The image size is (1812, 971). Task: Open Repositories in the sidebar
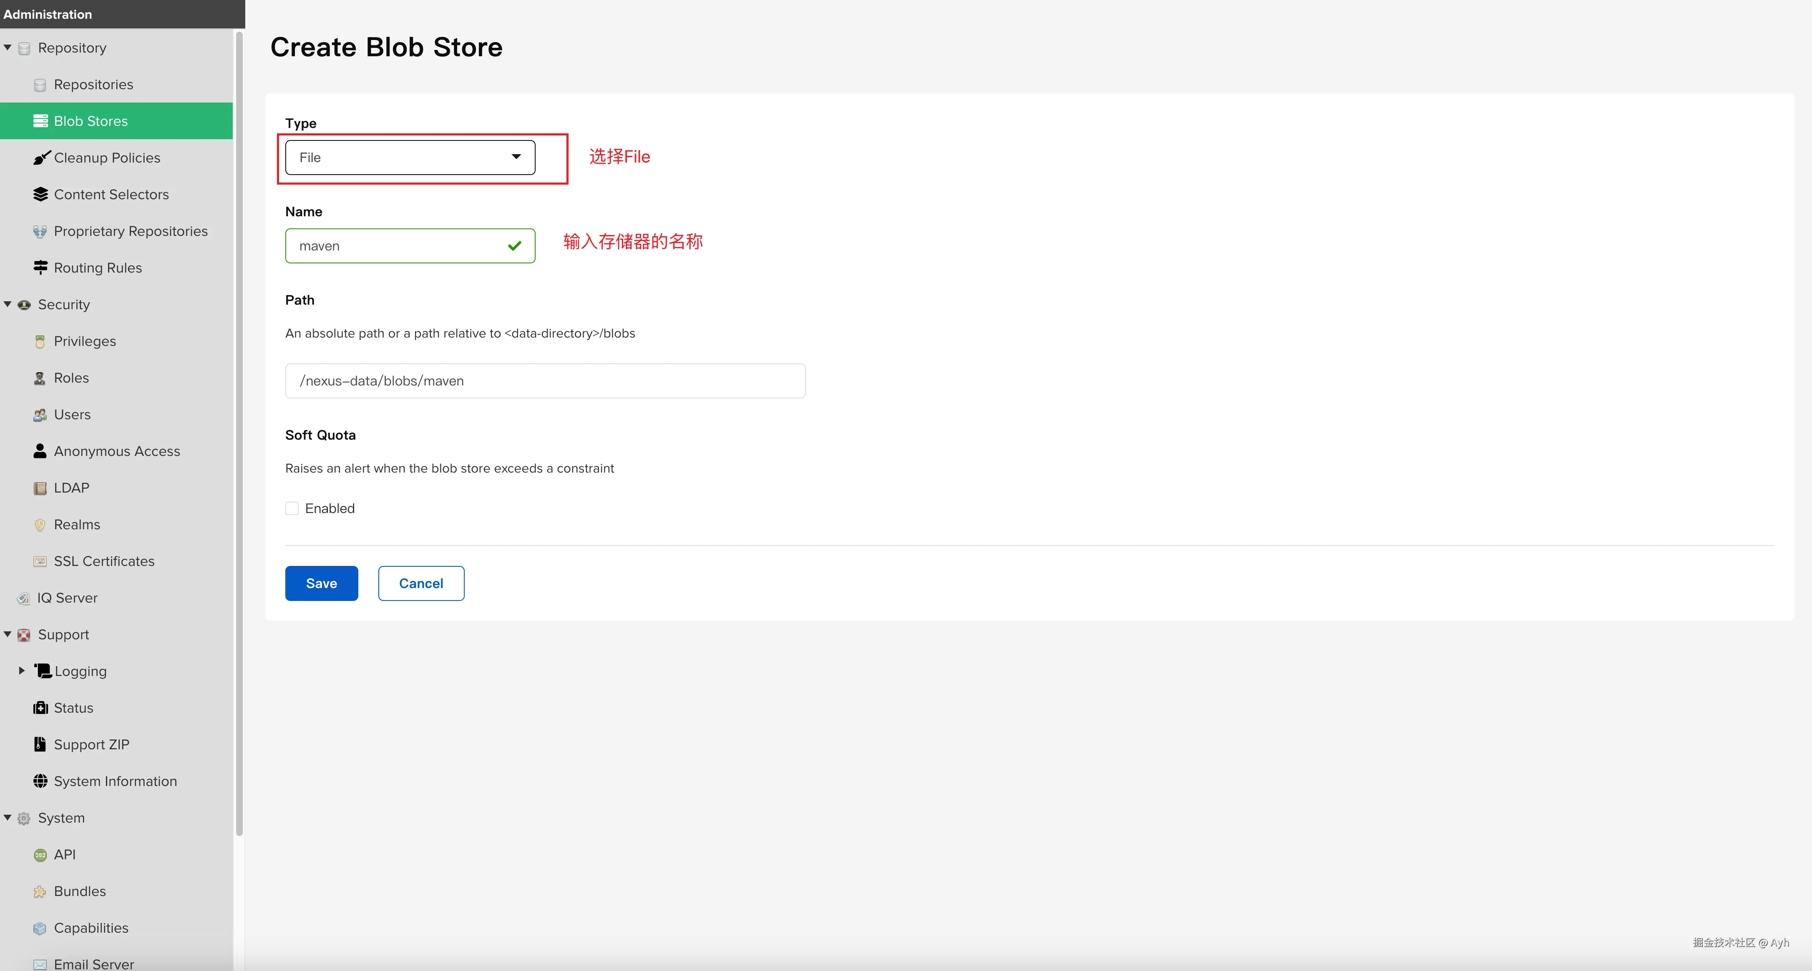tap(93, 84)
